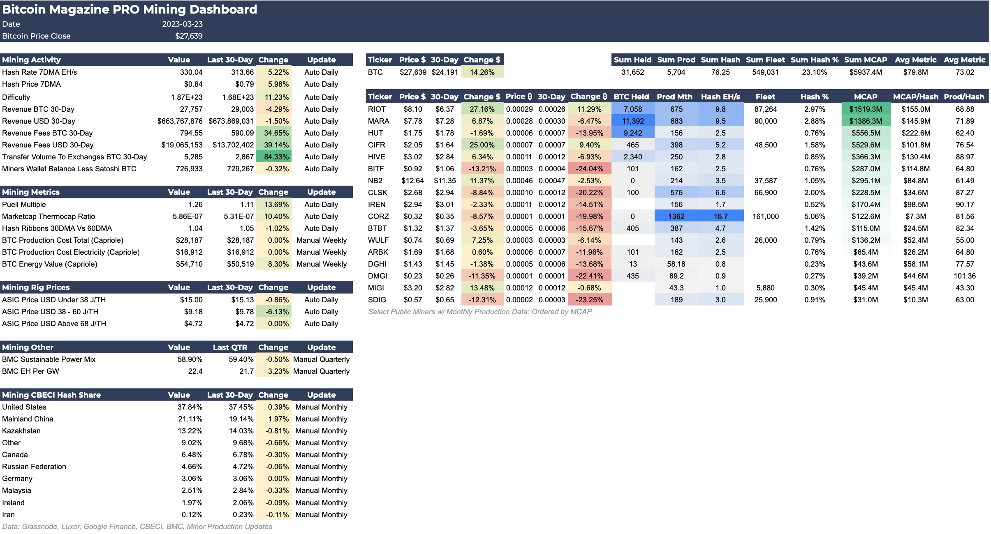
Task: Select the BMC Sustainable Power Mix row
Action: pyautogui.click(x=49, y=359)
